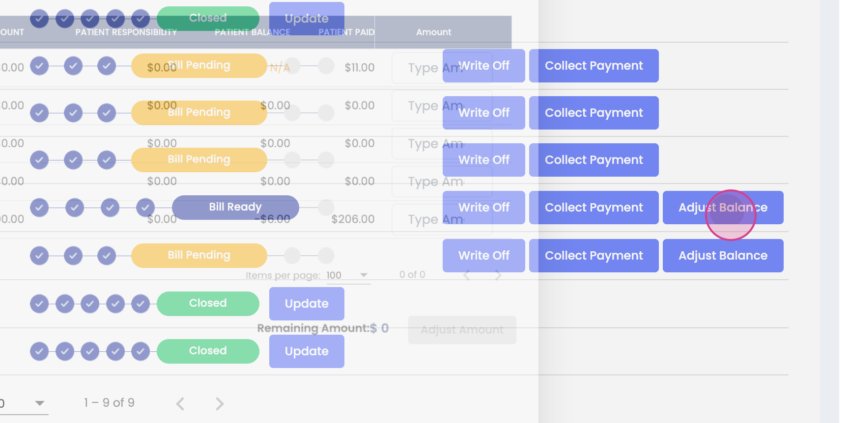The image size is (849, 423).
Task: Click Collect Payment in the $11.00 row
Action: (x=594, y=66)
